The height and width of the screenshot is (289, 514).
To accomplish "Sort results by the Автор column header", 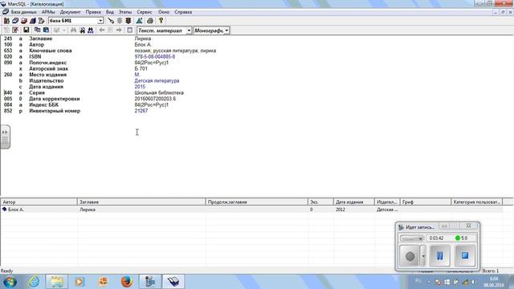I will tap(39, 202).
